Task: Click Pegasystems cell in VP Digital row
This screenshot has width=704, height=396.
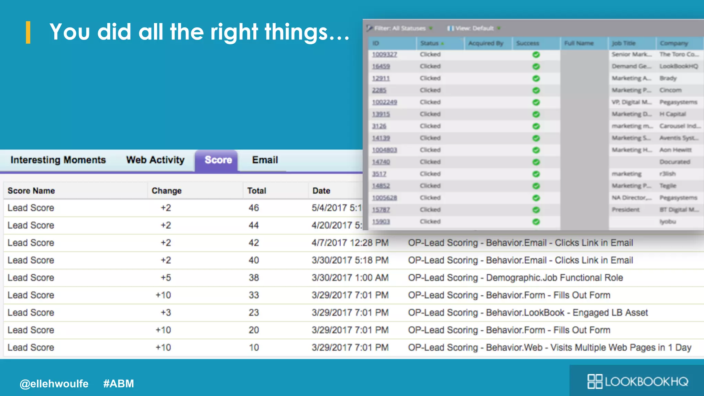Action: point(678,102)
